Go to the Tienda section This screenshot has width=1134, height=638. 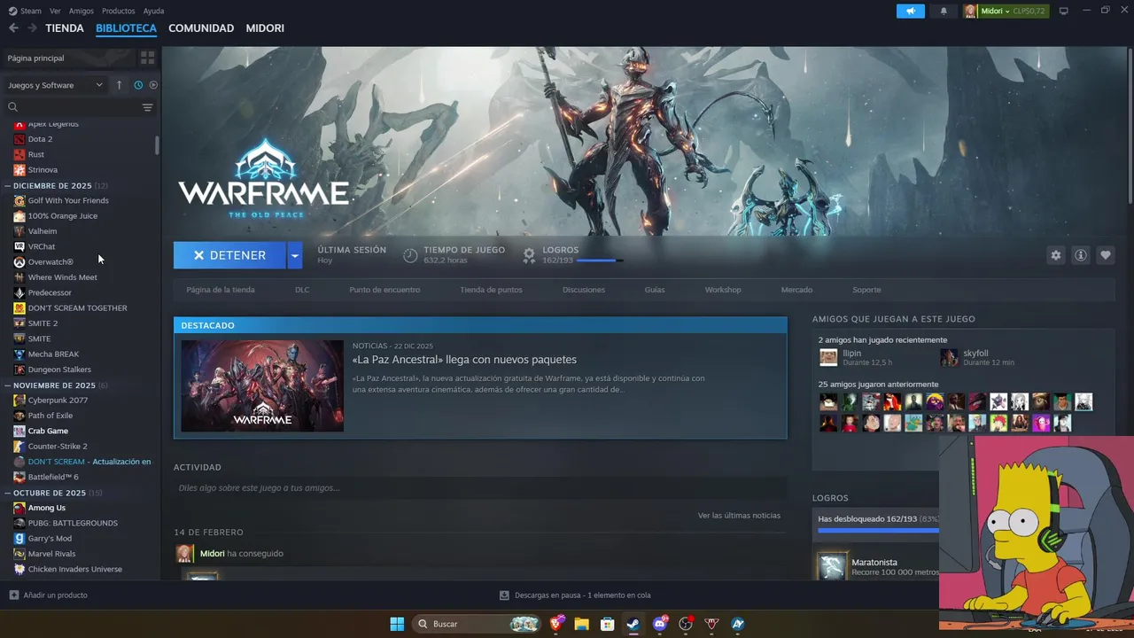(x=65, y=28)
